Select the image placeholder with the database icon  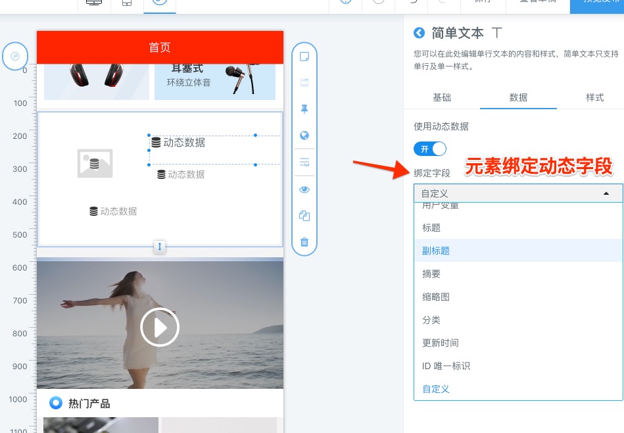[95, 163]
